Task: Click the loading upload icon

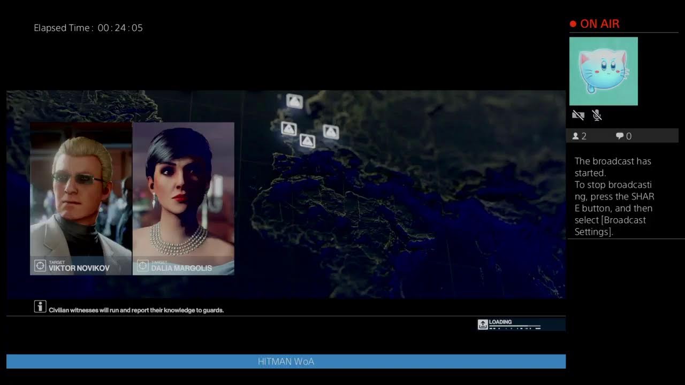Action: [x=483, y=324]
